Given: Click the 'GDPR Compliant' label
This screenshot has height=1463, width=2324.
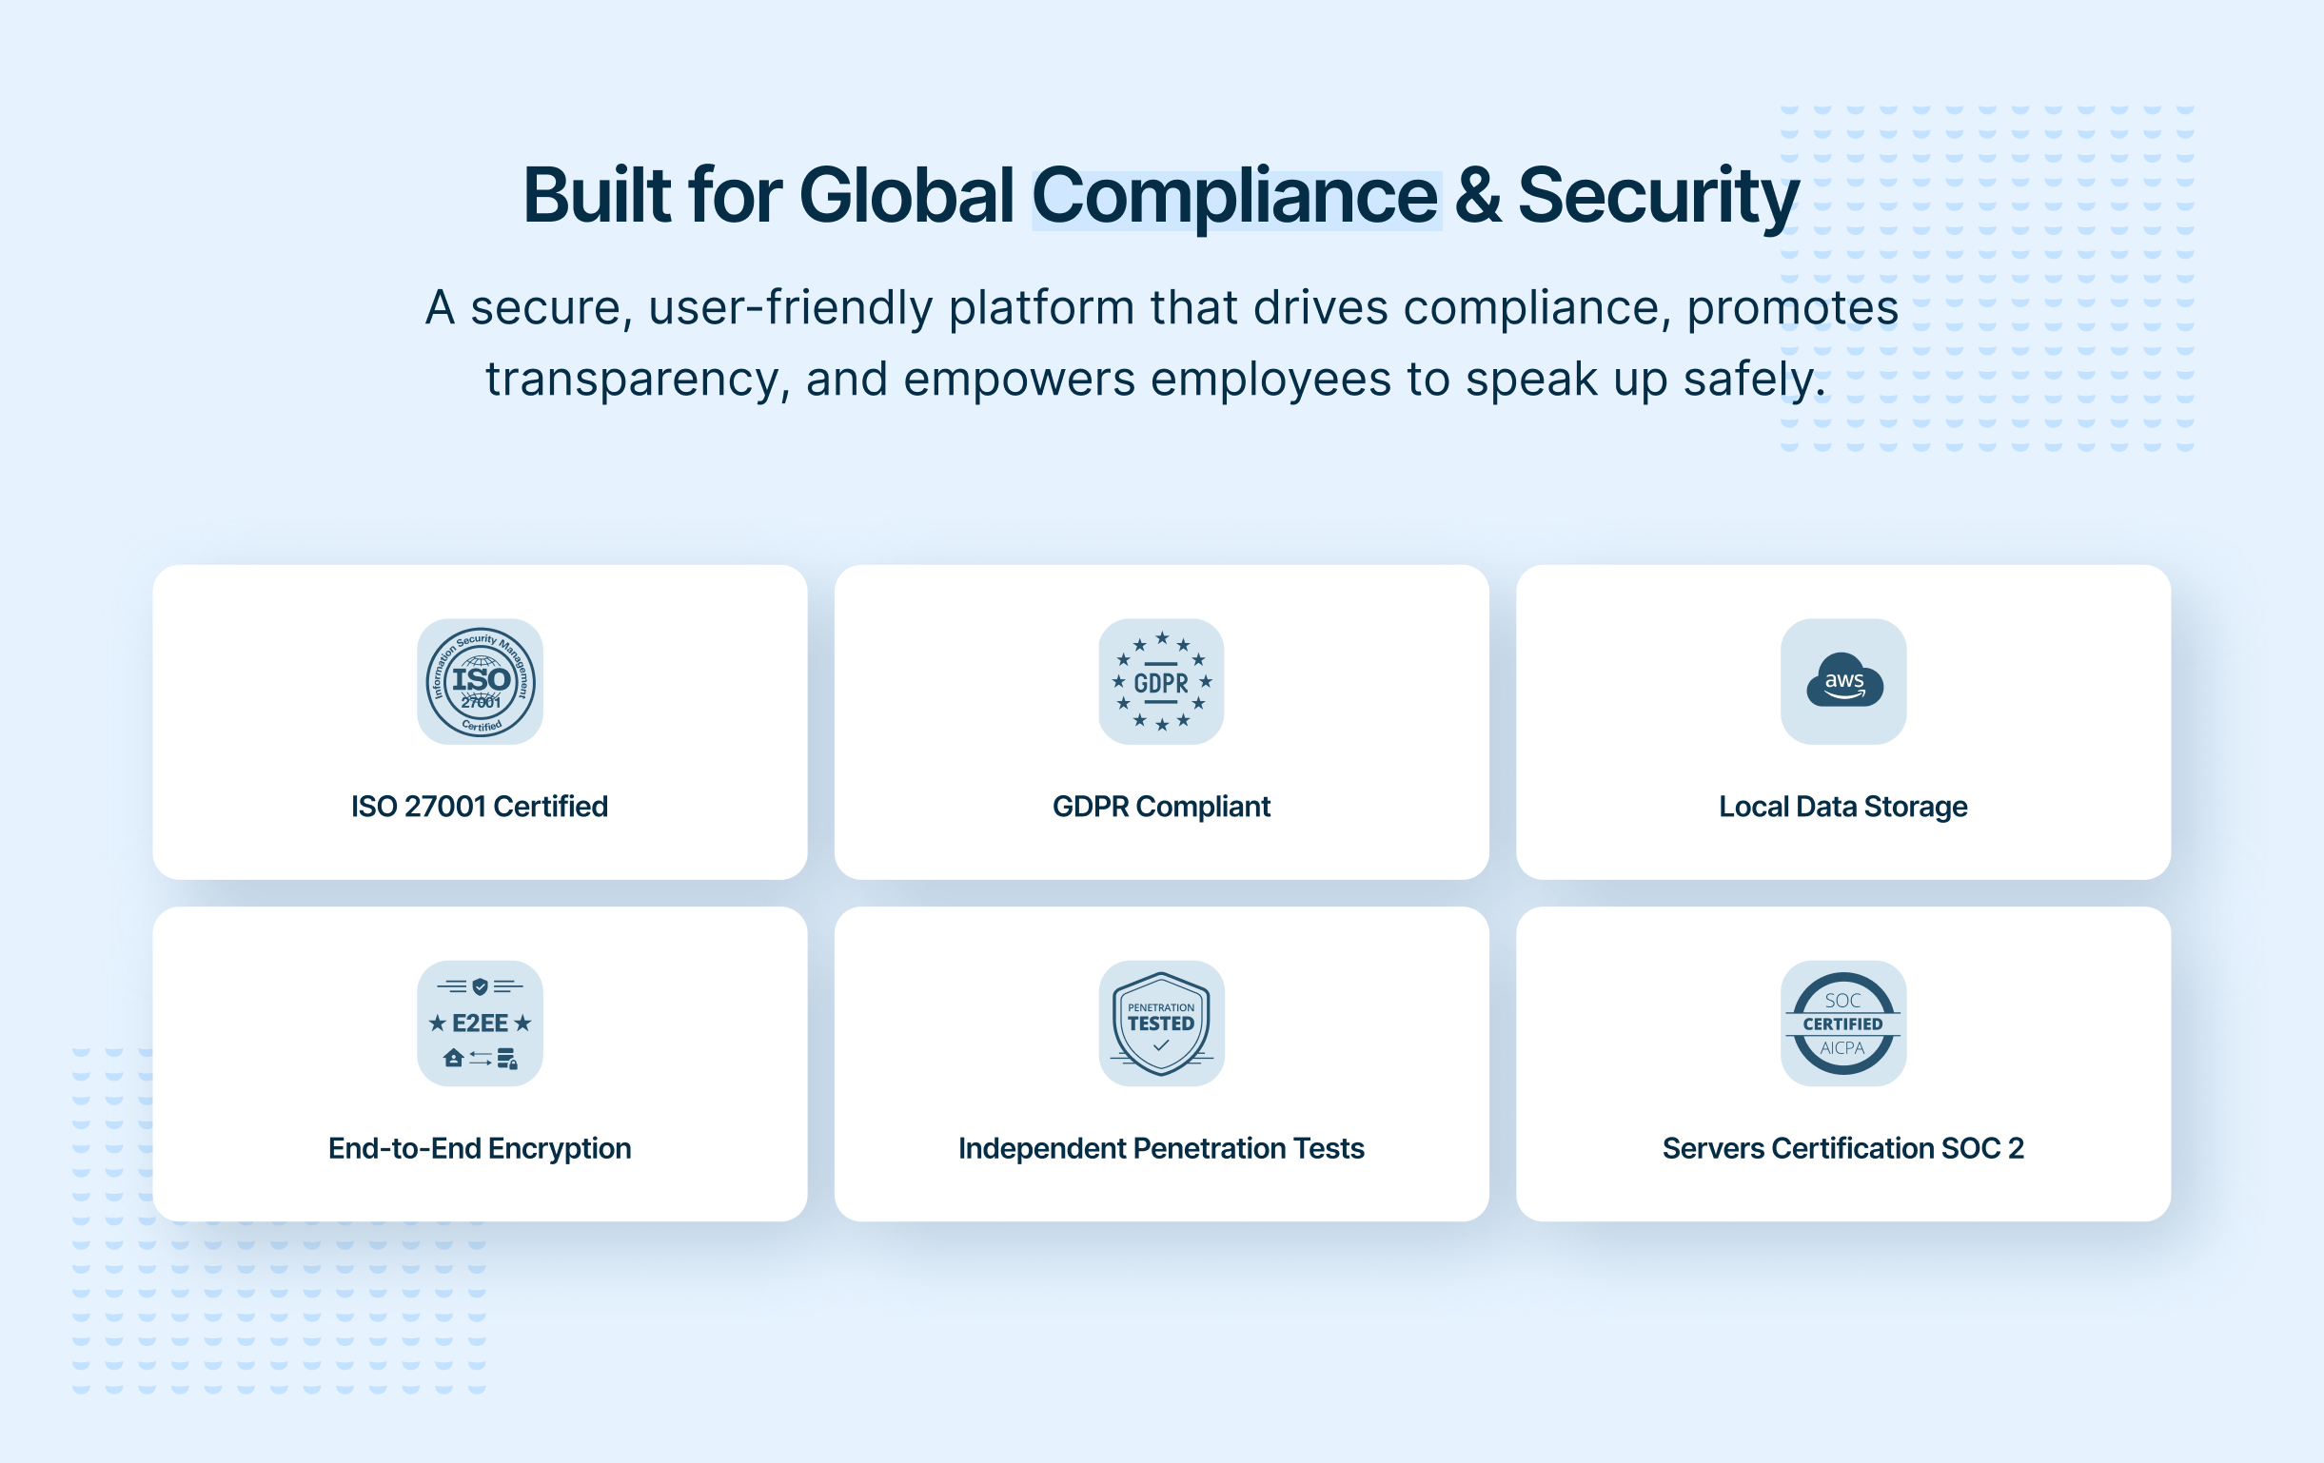Looking at the screenshot, I should point(1161,807).
